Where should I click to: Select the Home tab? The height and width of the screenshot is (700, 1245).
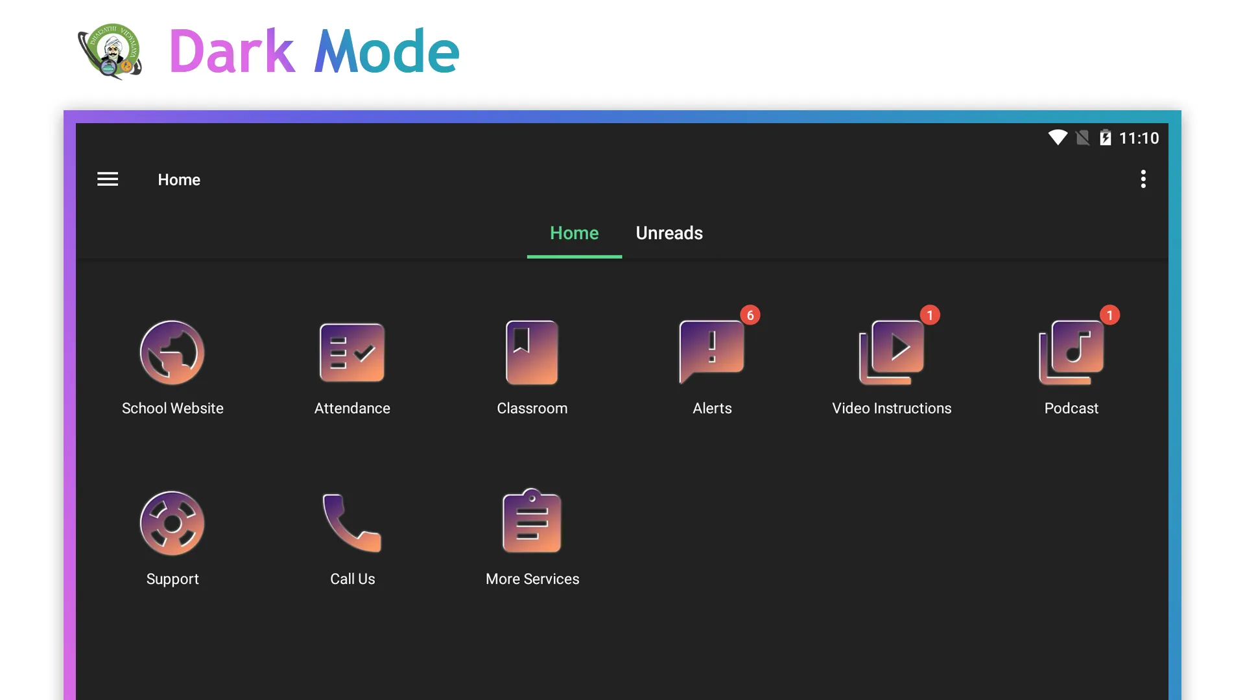pyautogui.click(x=573, y=233)
